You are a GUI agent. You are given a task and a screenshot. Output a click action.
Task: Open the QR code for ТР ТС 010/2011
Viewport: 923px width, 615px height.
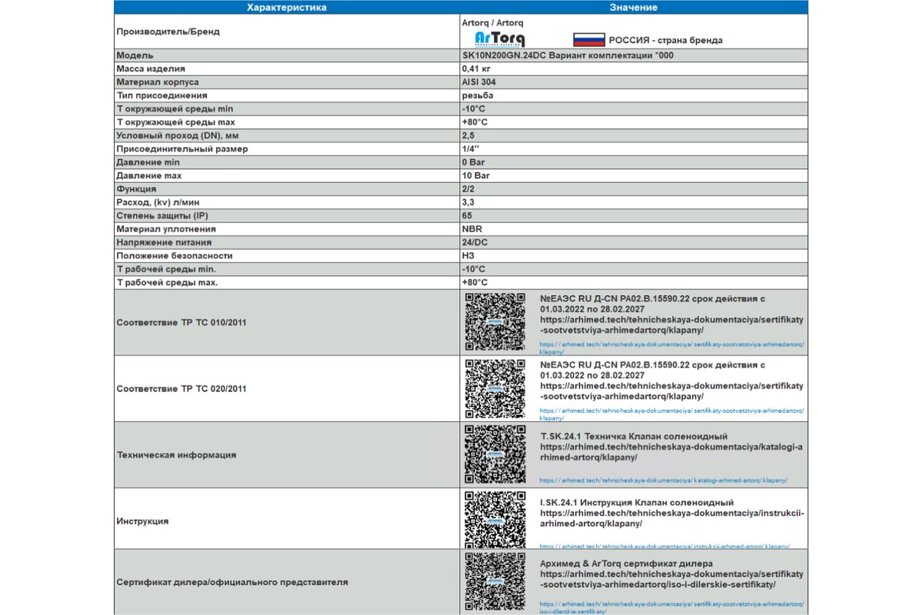click(x=495, y=322)
